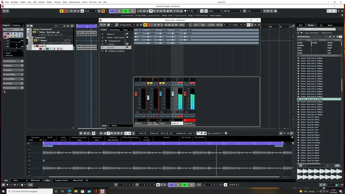The height and width of the screenshot is (194, 345).
Task: Toggle visibility checkbox for Stereo In channel
Action: pos(102,34)
